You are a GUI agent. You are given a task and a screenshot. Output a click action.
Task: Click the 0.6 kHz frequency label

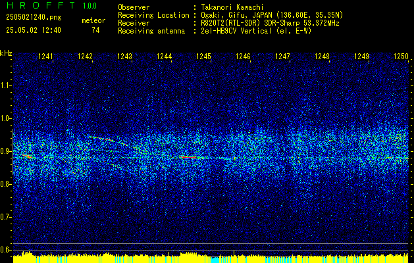click(5, 250)
